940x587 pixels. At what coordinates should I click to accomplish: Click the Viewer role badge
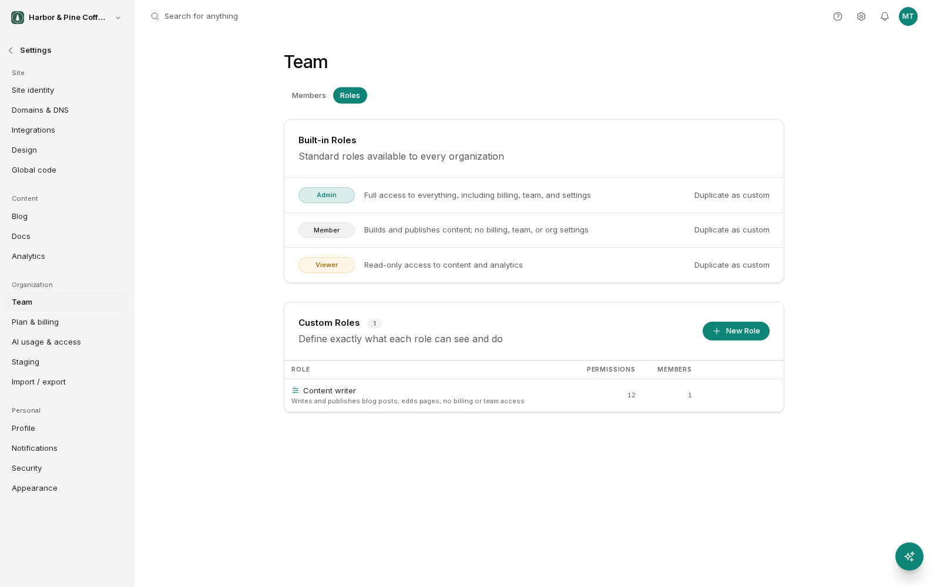point(327,265)
